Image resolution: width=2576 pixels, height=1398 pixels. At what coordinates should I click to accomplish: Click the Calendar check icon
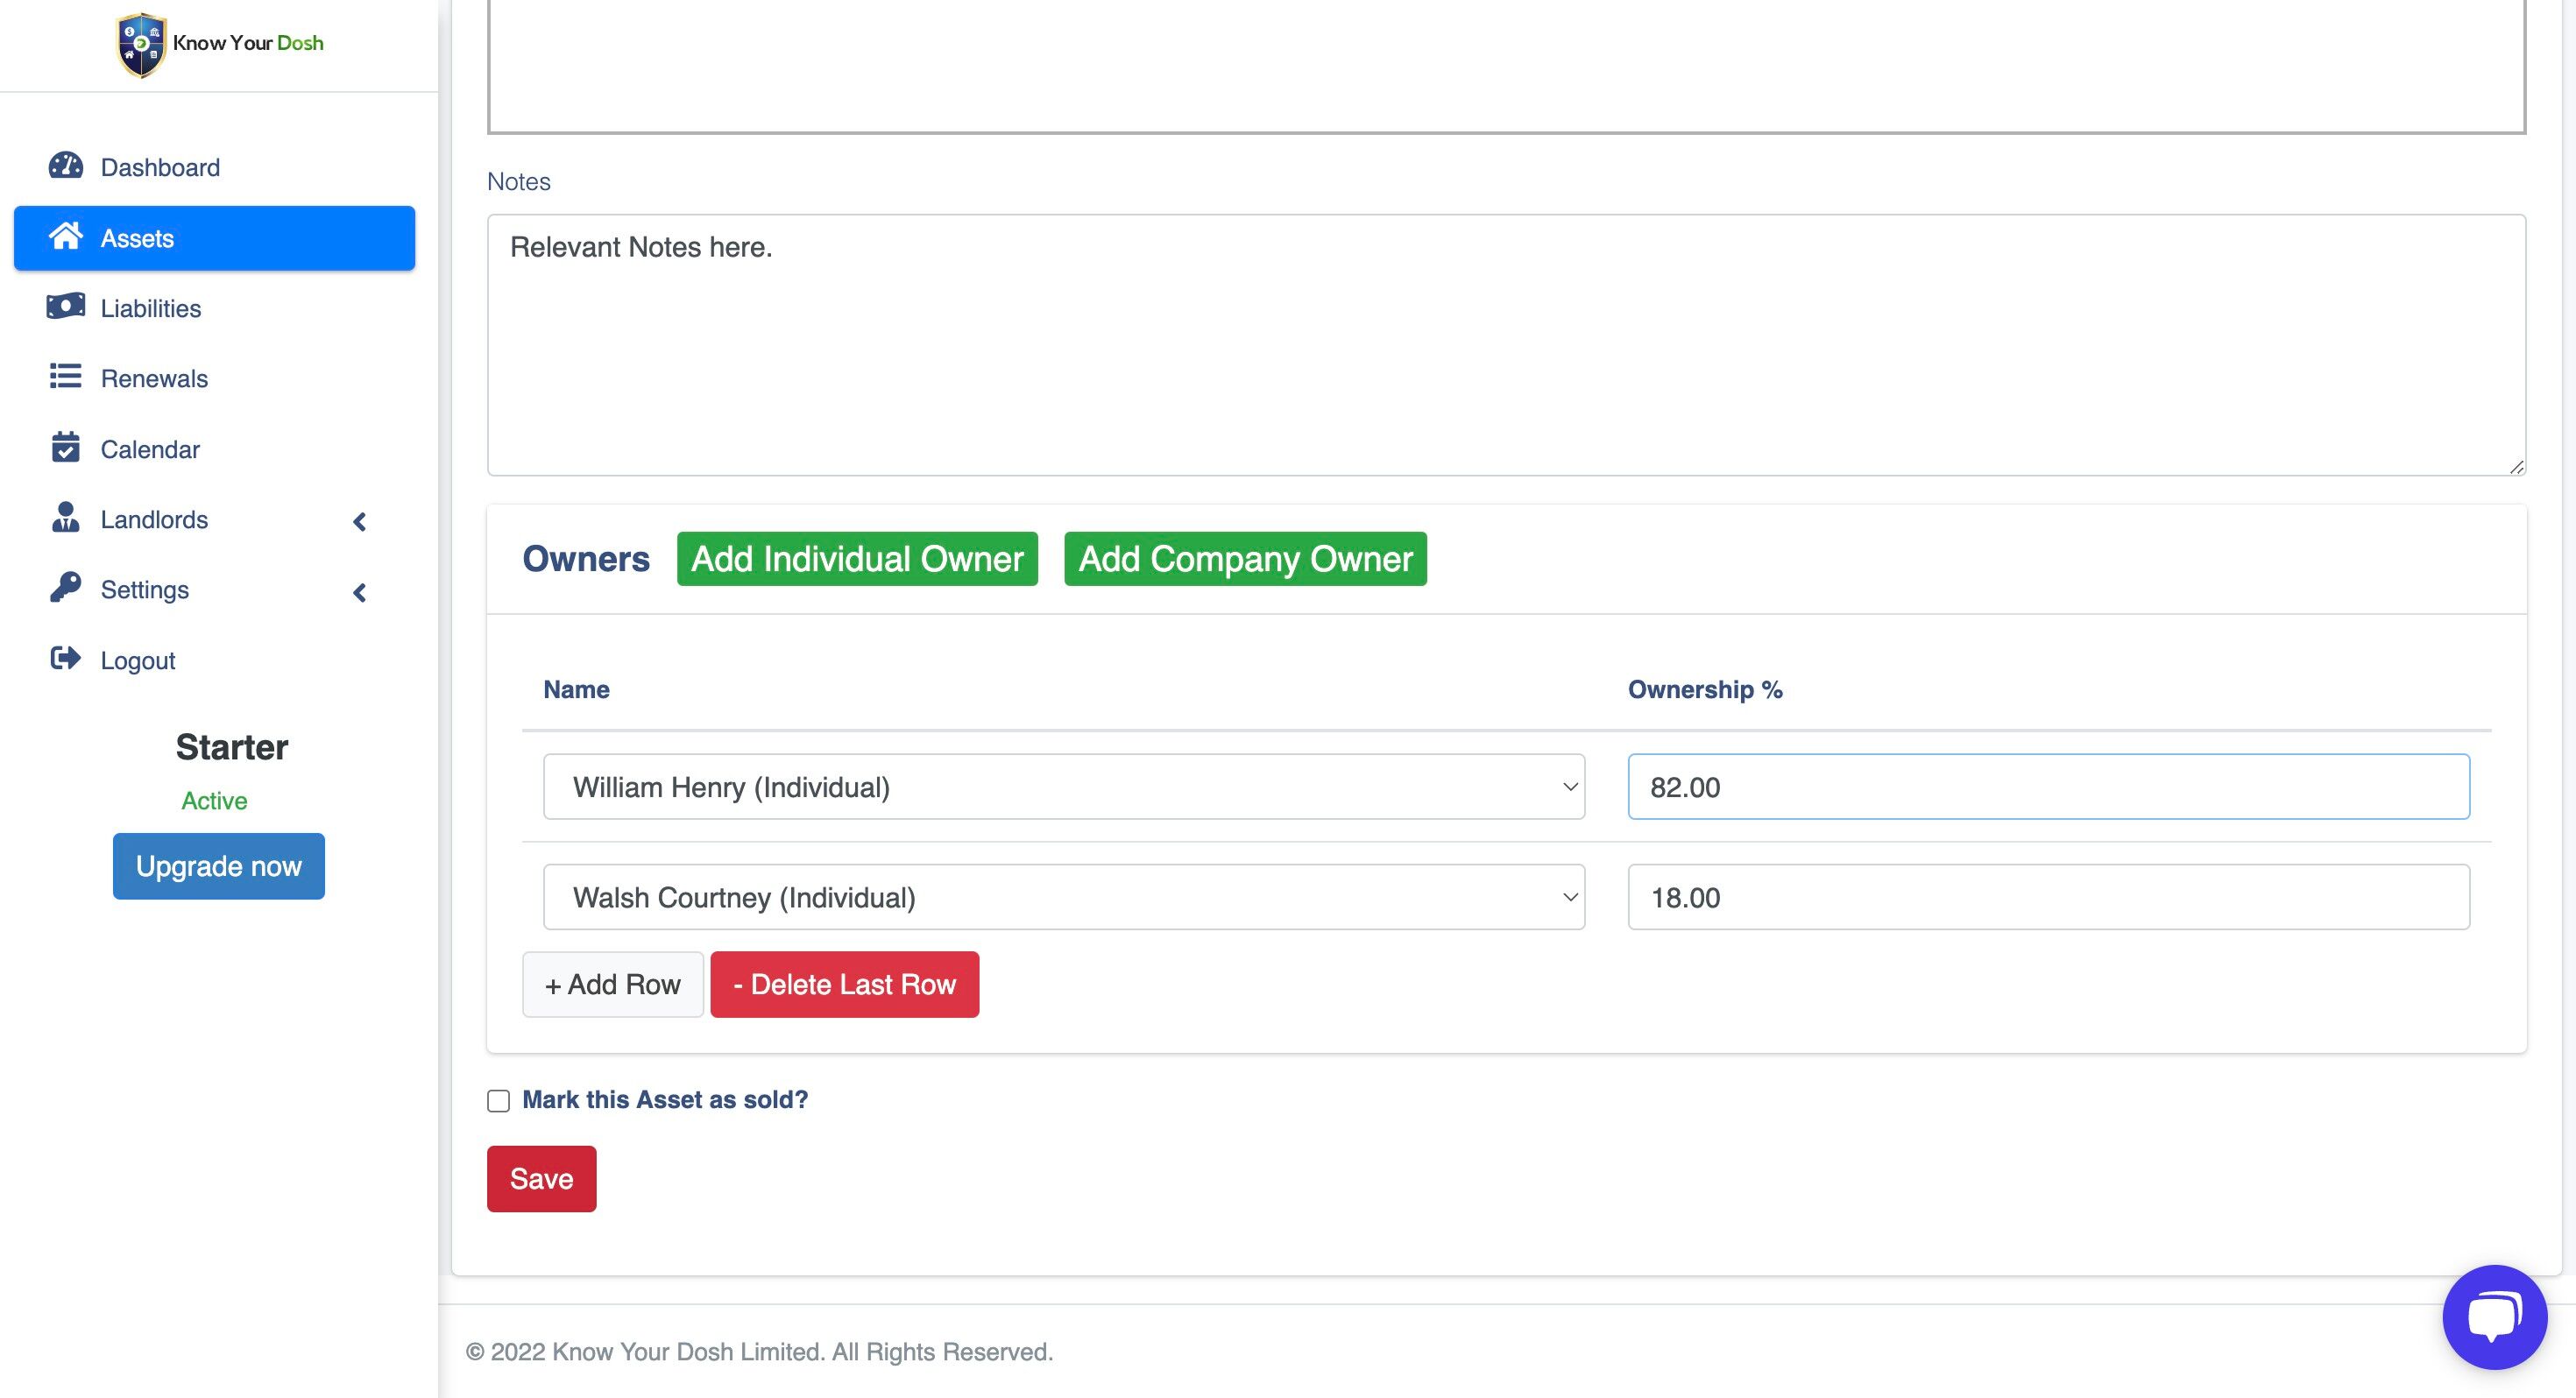[66, 448]
